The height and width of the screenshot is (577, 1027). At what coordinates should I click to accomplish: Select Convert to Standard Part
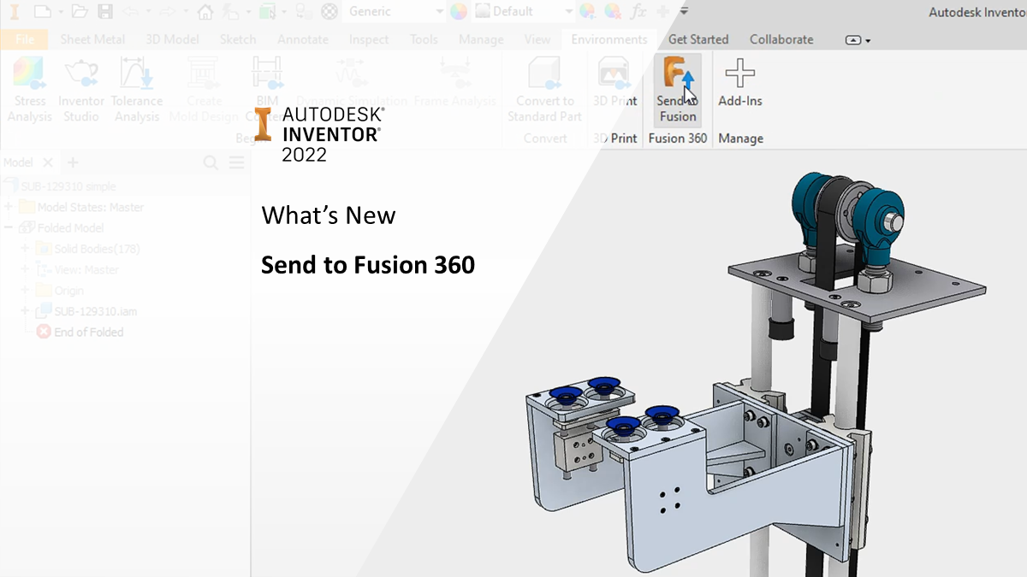point(544,90)
